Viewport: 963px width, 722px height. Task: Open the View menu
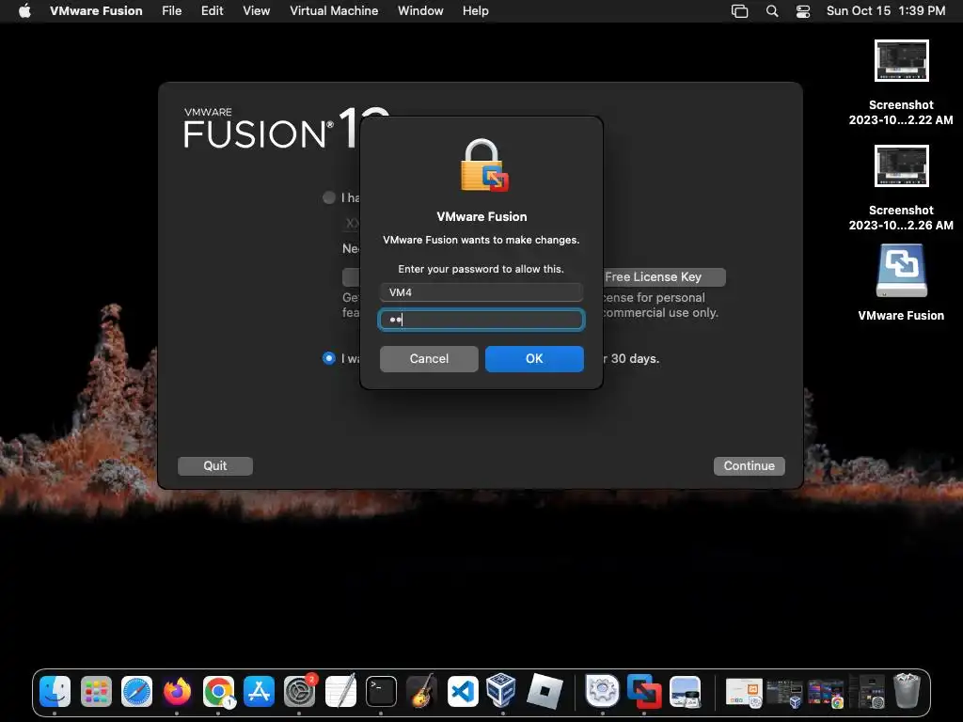256,10
